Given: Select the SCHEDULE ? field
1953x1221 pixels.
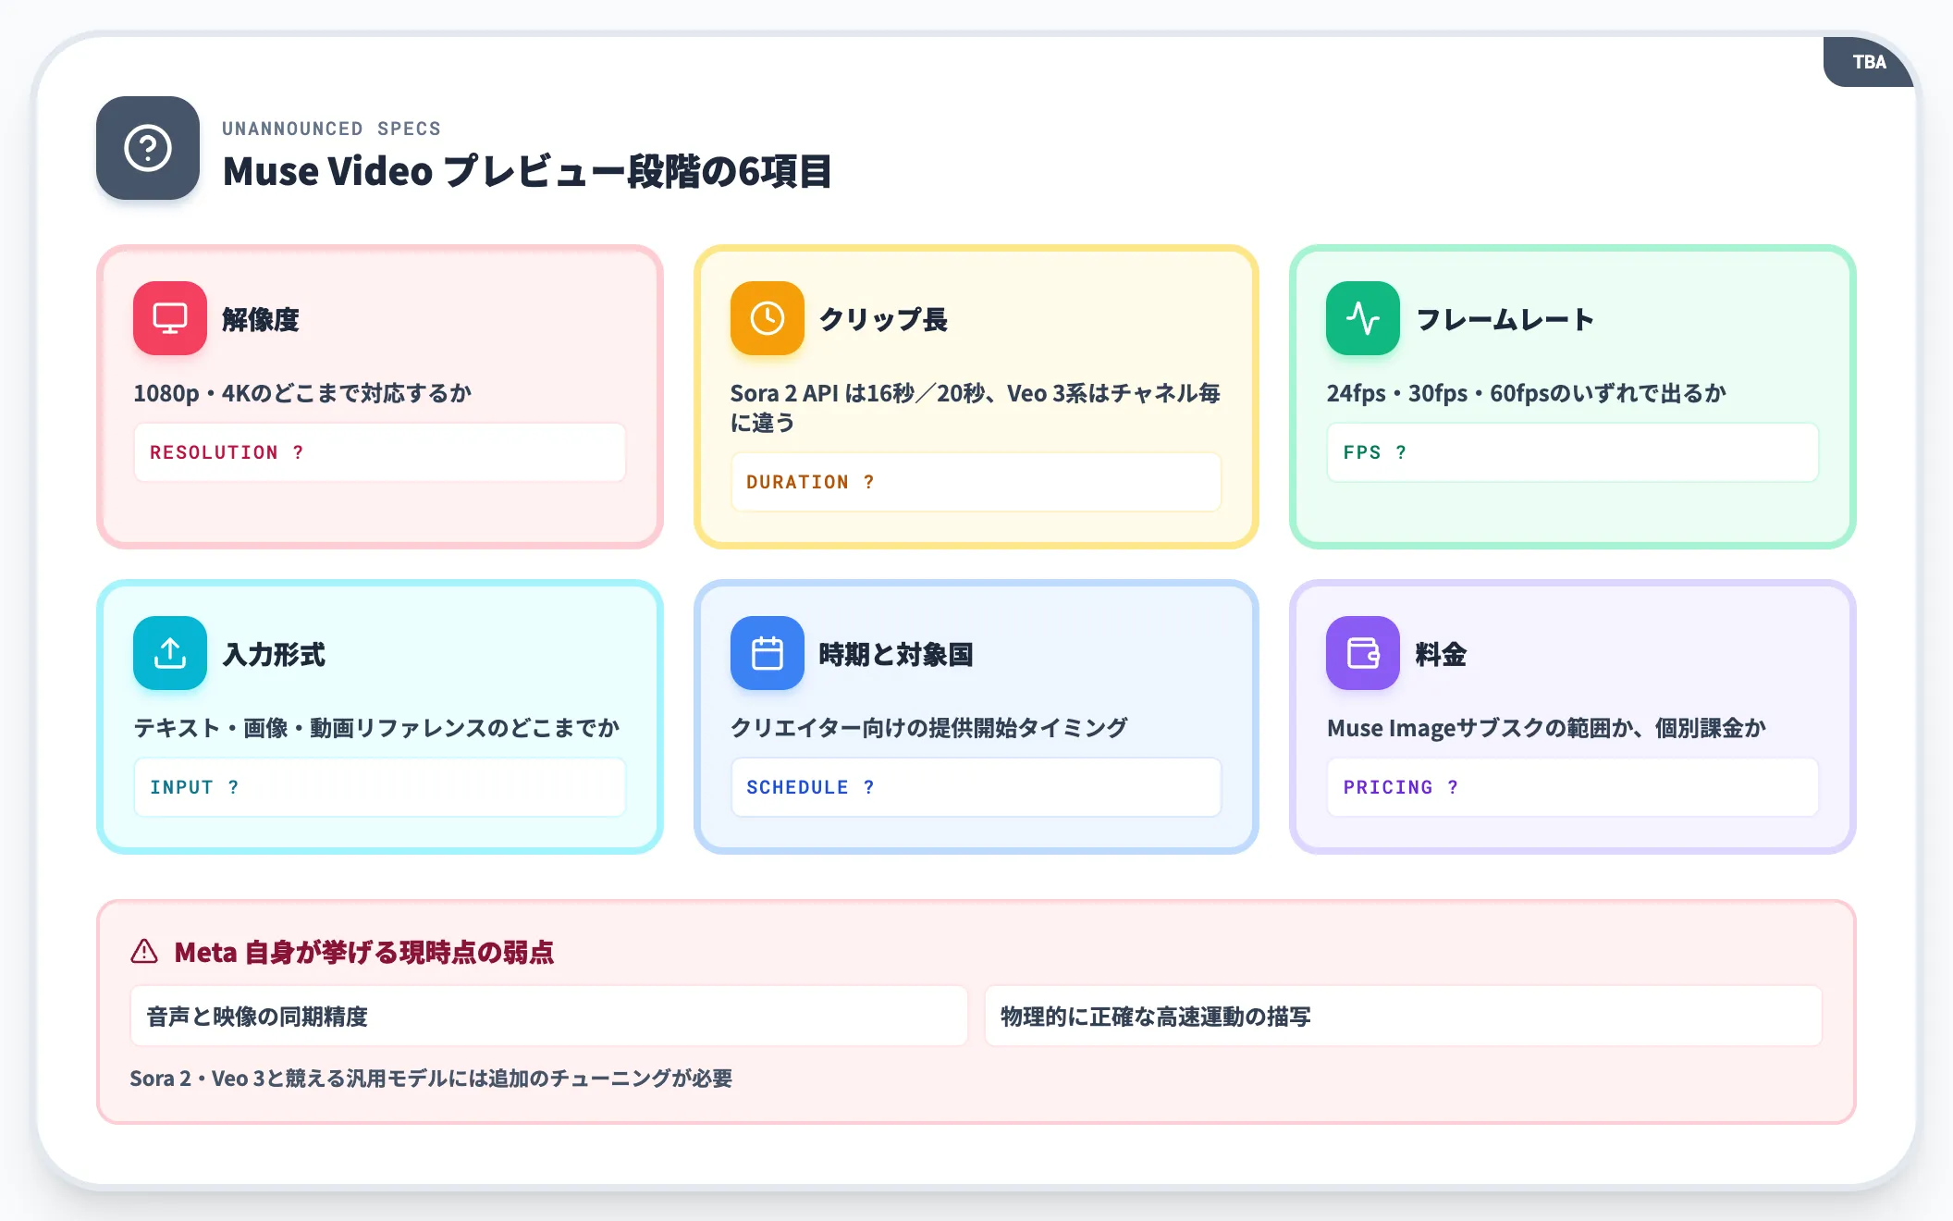Looking at the screenshot, I should pos(976,787).
